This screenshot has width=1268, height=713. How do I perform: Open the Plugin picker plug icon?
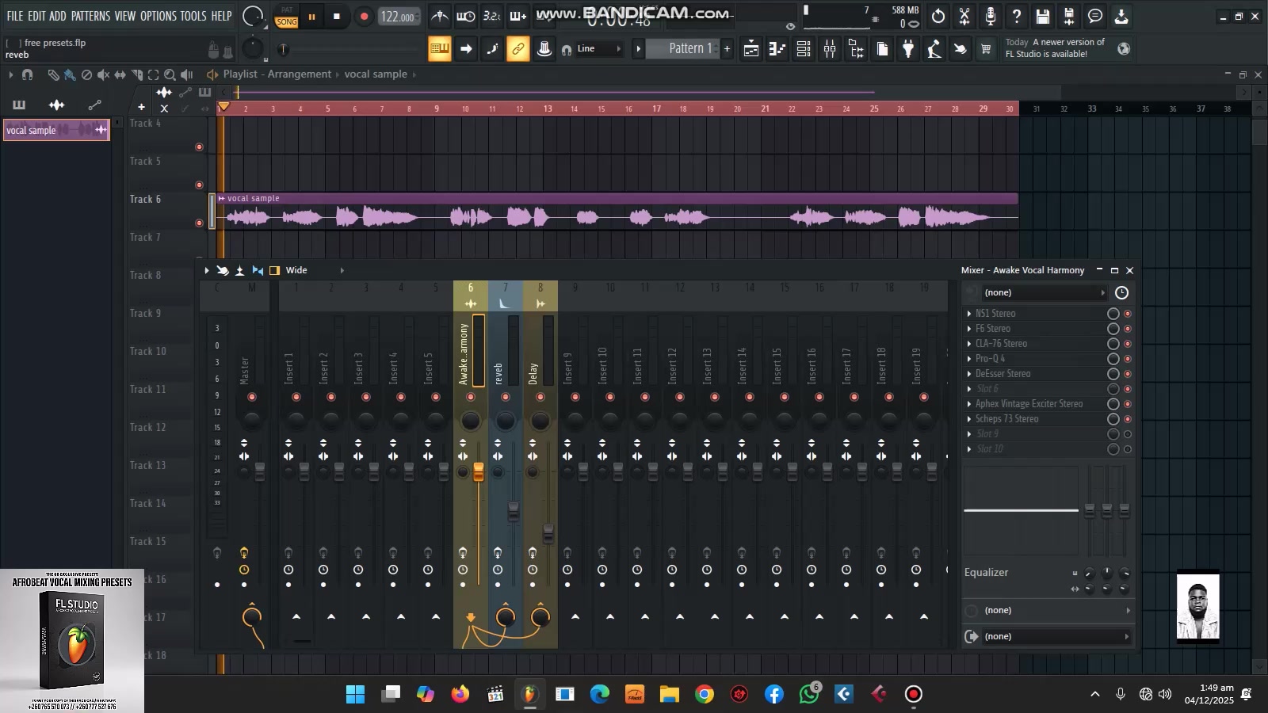coord(908,49)
